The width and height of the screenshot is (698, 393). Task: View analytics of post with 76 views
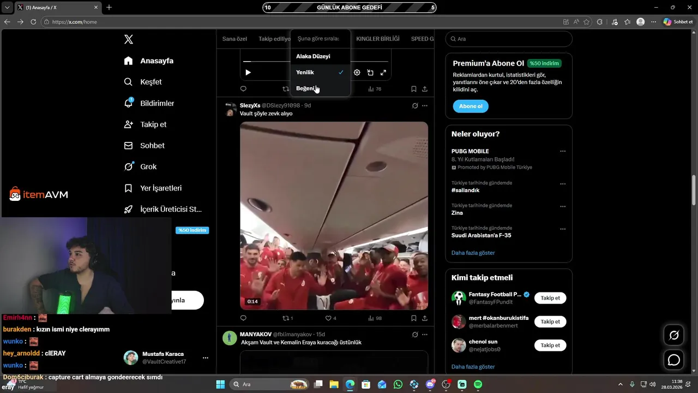point(375,89)
